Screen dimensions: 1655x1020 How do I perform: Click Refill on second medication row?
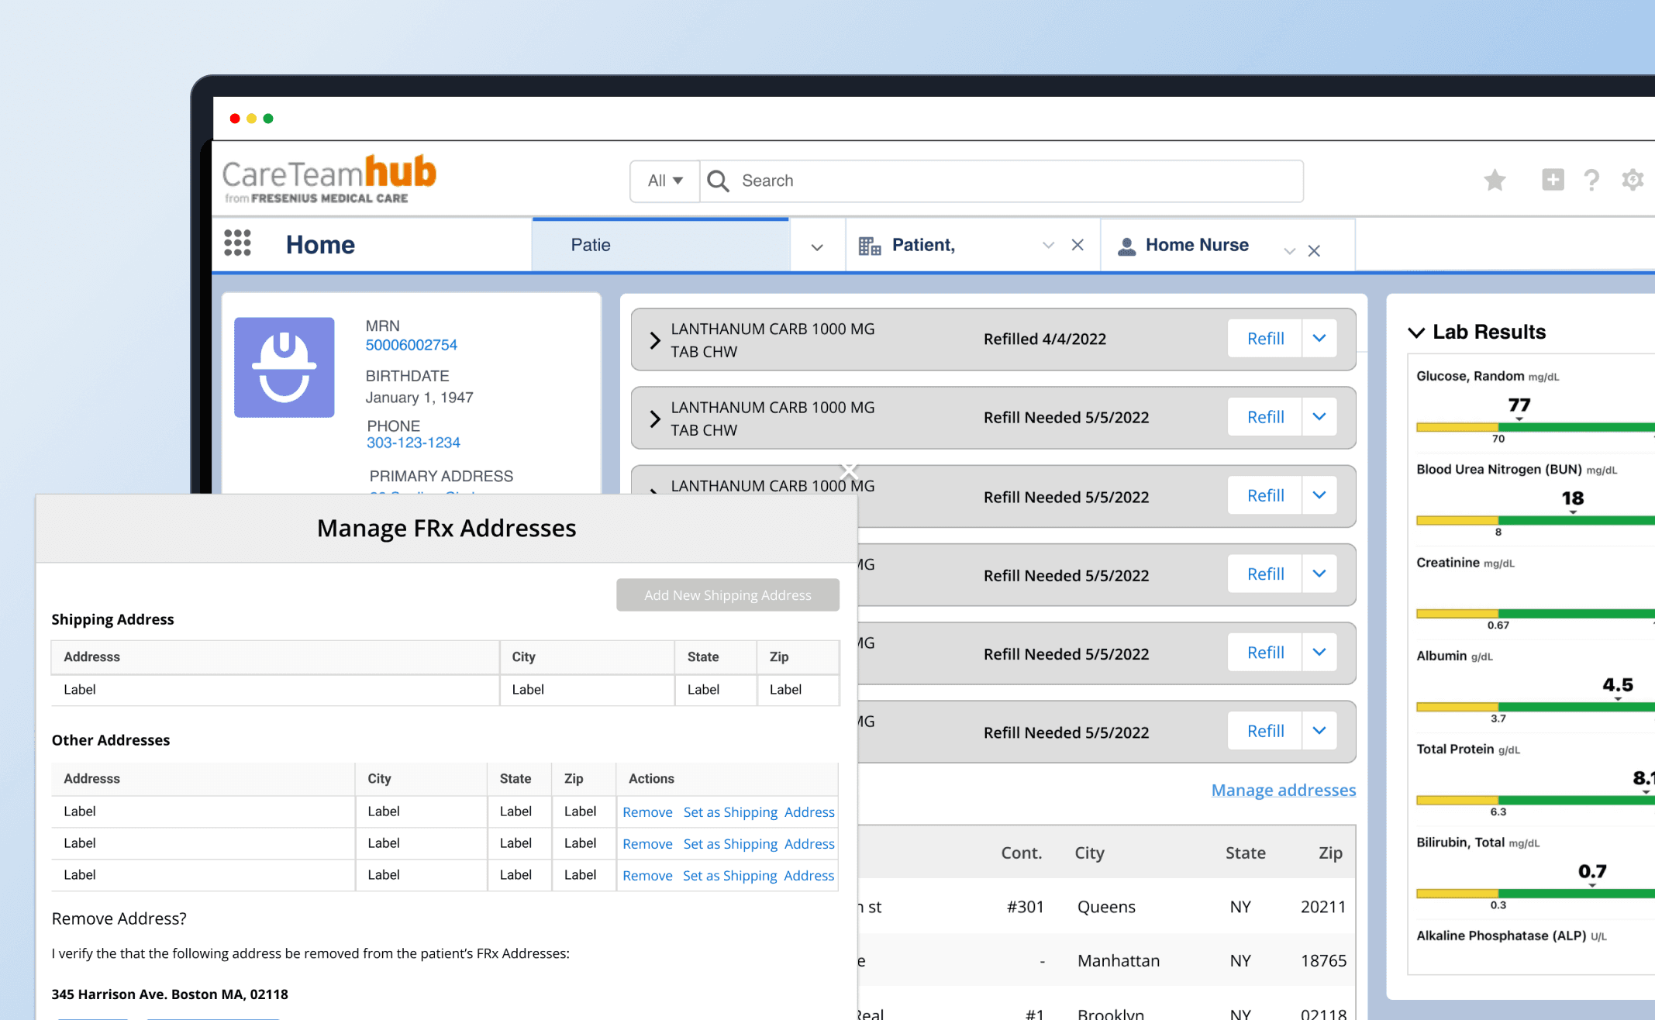pos(1265,417)
